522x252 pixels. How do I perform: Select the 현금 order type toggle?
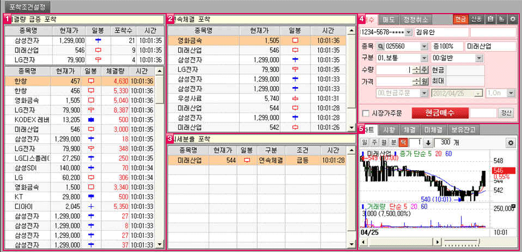(461, 19)
